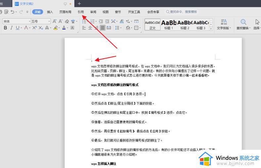The image size is (261, 168).
Task: Apply the 正文 style
Action: (152, 24)
